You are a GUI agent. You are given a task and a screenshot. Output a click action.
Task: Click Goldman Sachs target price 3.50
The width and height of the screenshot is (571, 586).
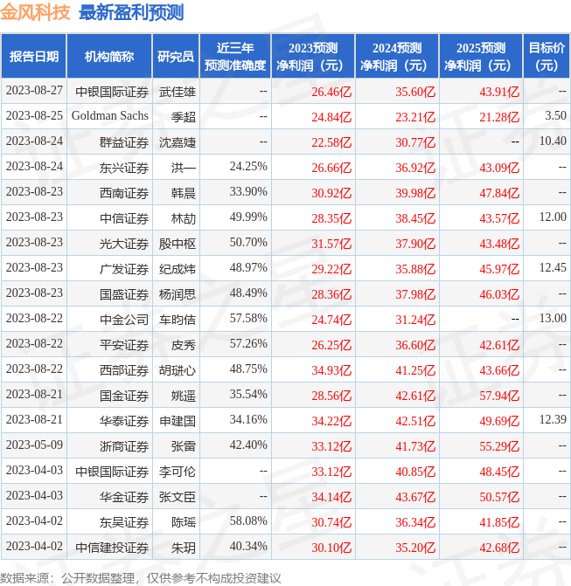[555, 115]
